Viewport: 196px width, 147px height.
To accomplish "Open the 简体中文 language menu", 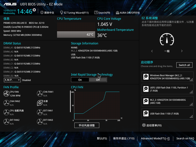I will (x=49, y=13).
